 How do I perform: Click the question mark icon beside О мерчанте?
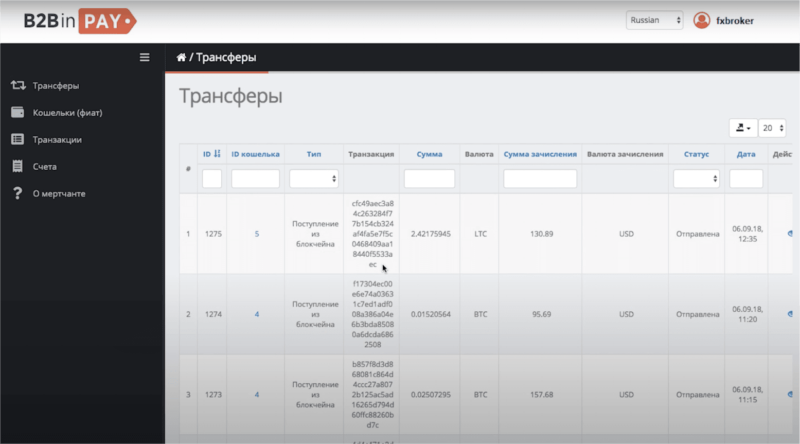coord(17,193)
